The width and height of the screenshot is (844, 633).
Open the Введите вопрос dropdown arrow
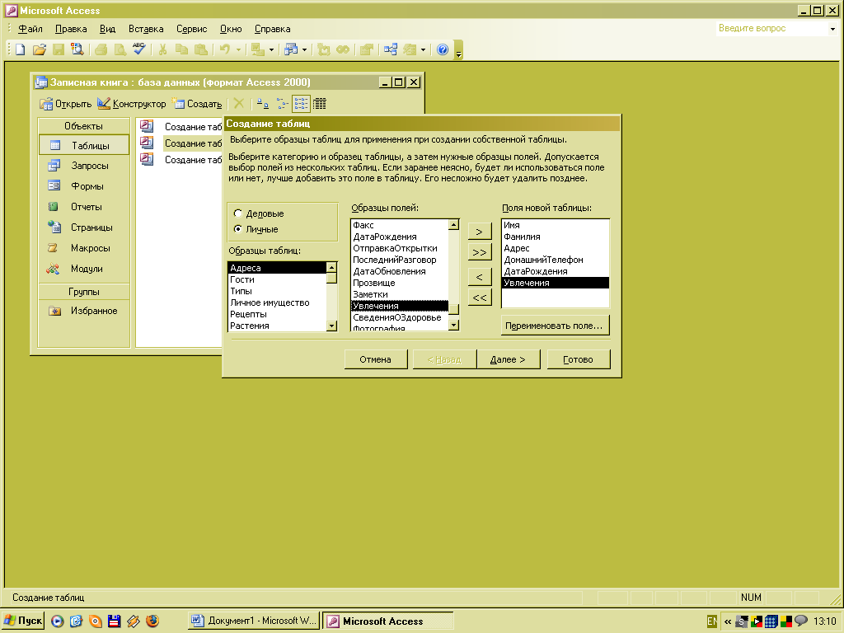click(833, 29)
